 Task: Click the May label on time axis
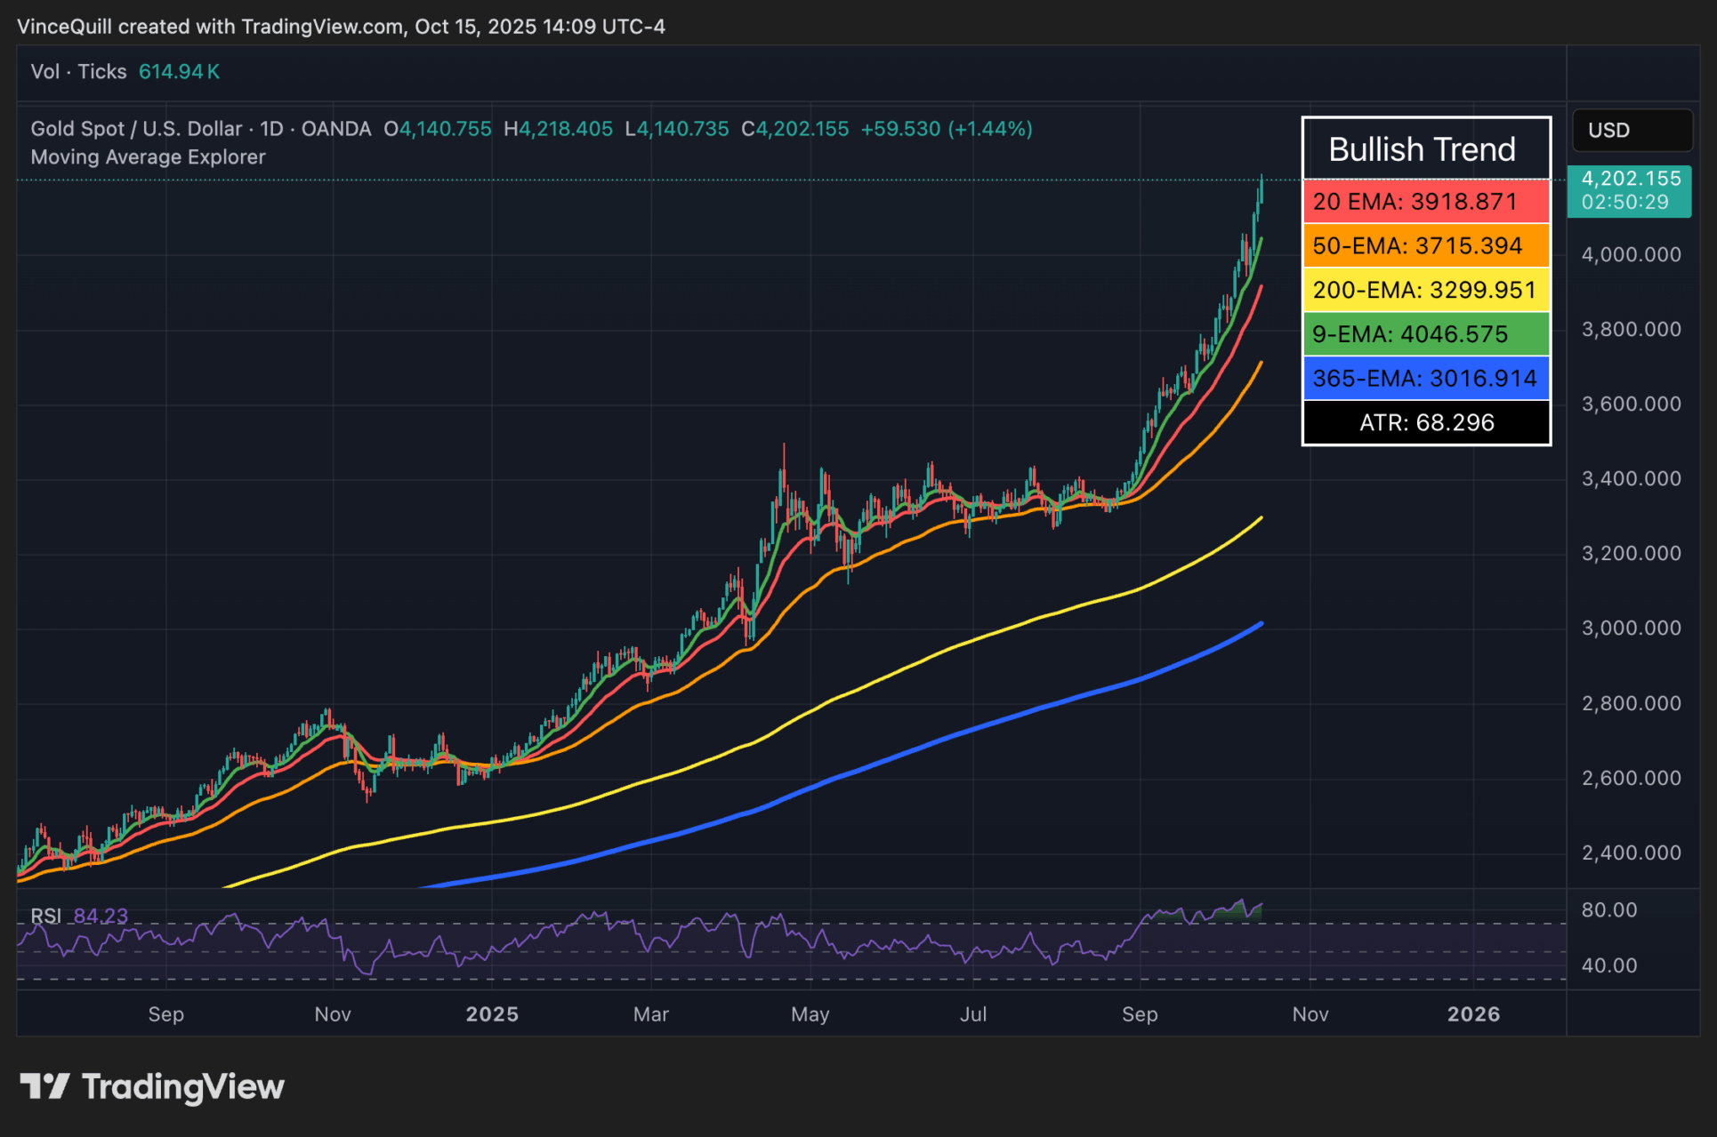[x=810, y=1014]
